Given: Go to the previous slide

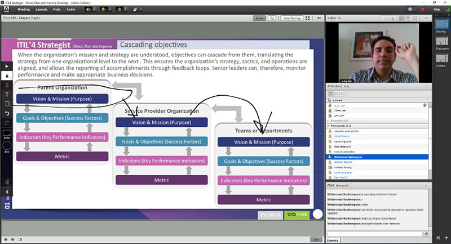Looking at the screenshot, I should [x=6, y=239].
